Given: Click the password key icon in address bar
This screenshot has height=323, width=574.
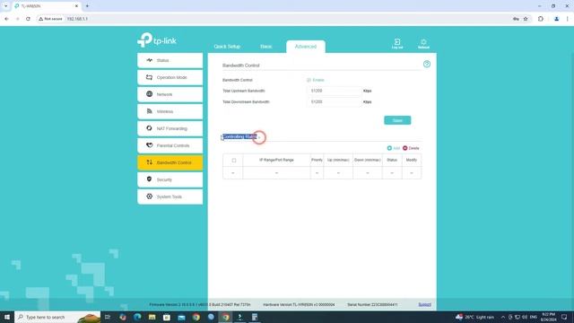Looking at the screenshot, I should click(x=516, y=19).
